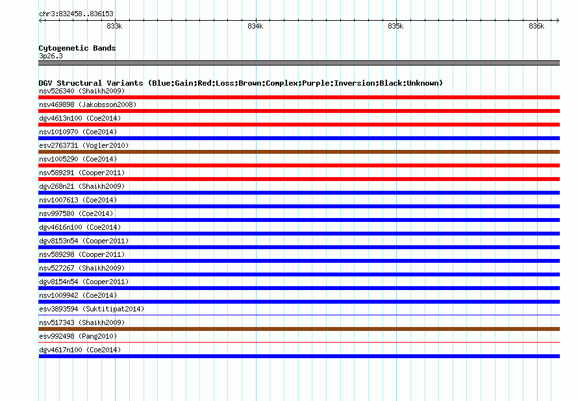Click the nsv589298 (Cooper2011) label
Viewport: 578px width, 401px height.
tap(82, 254)
